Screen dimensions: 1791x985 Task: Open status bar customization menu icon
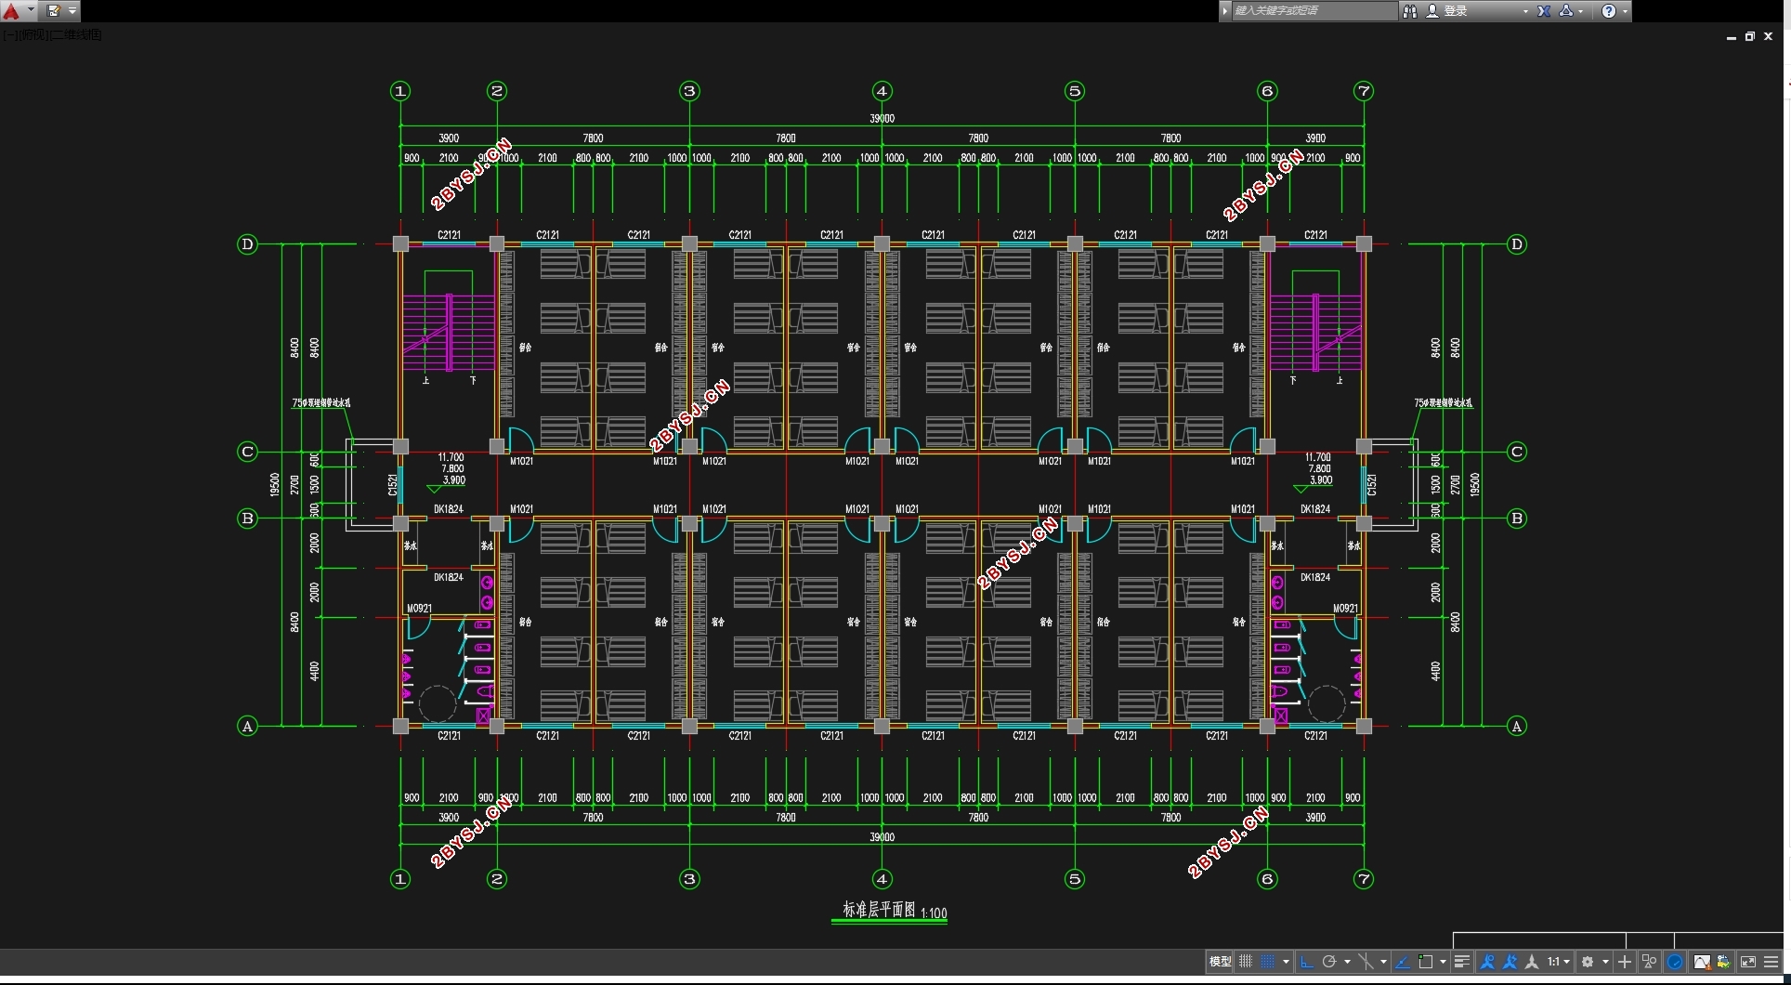click(1771, 962)
